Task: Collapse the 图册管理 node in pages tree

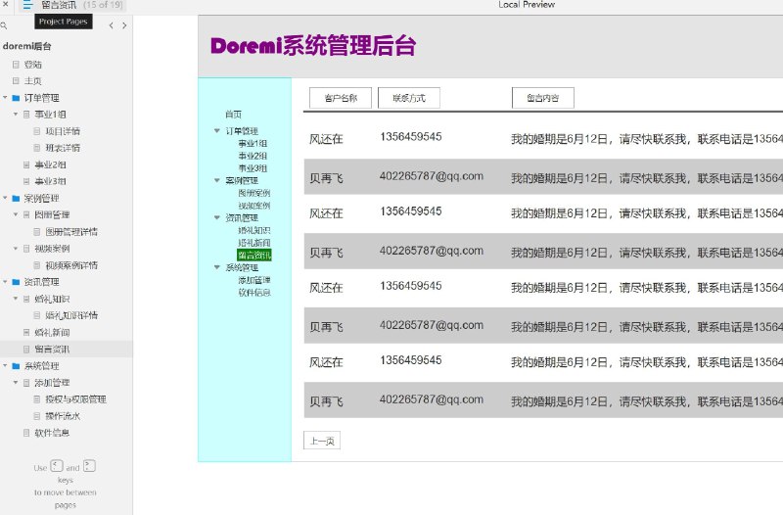Action: coord(16,214)
